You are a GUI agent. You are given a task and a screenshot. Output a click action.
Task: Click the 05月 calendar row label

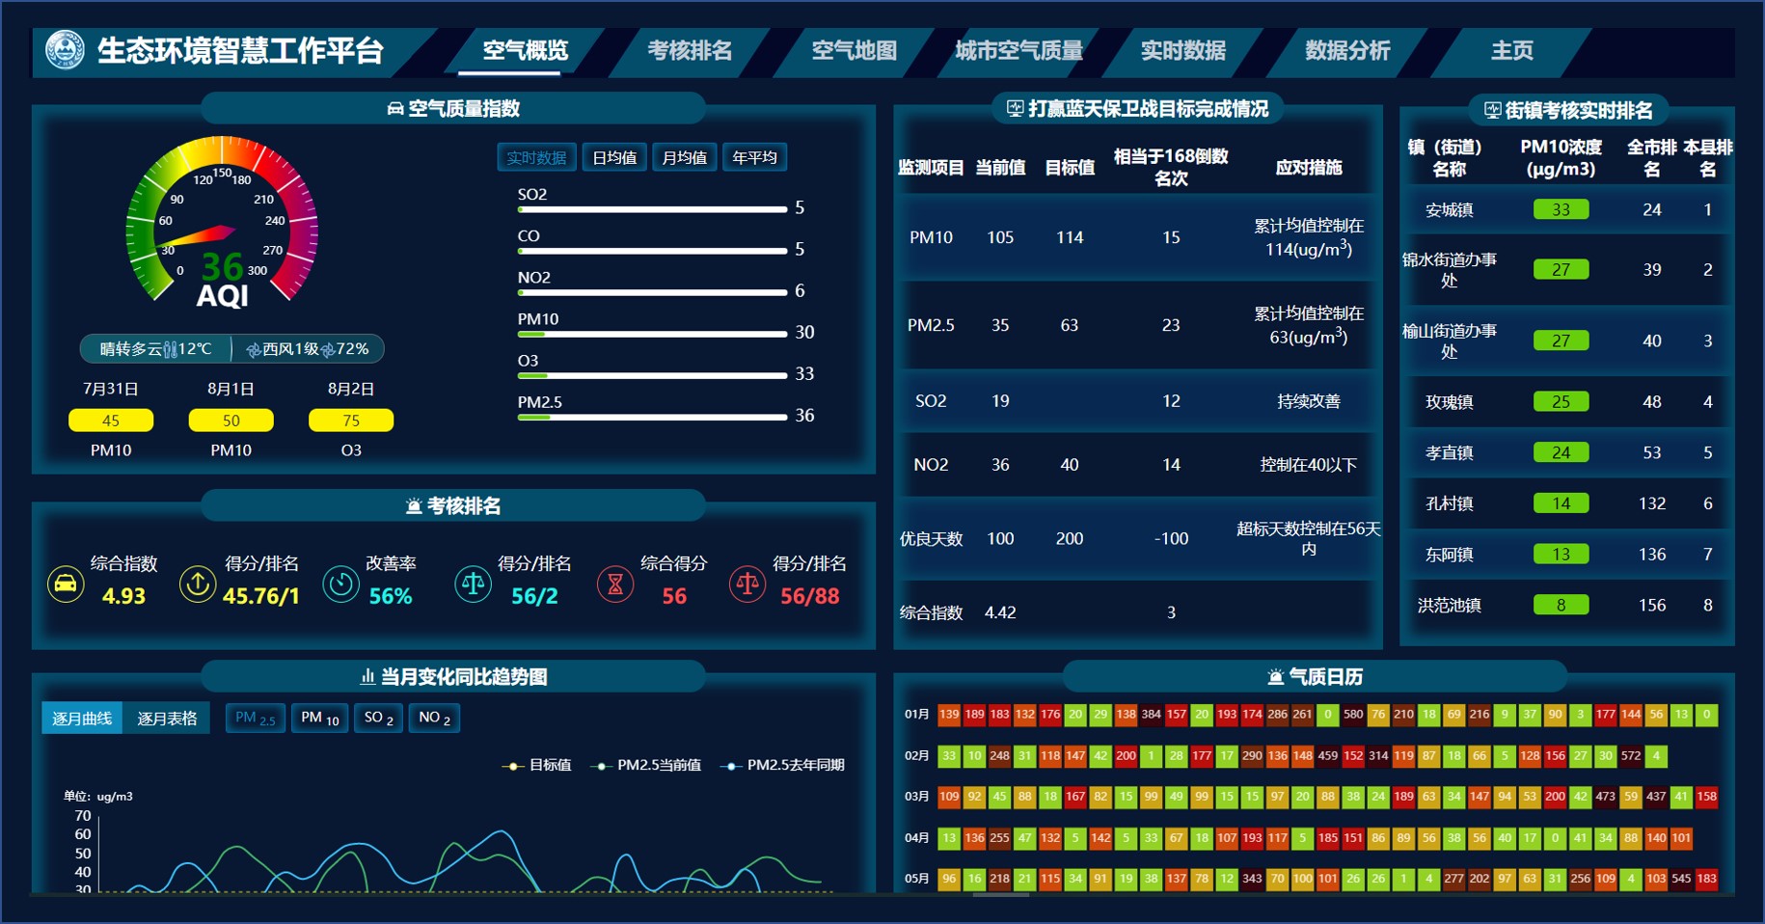(x=916, y=879)
